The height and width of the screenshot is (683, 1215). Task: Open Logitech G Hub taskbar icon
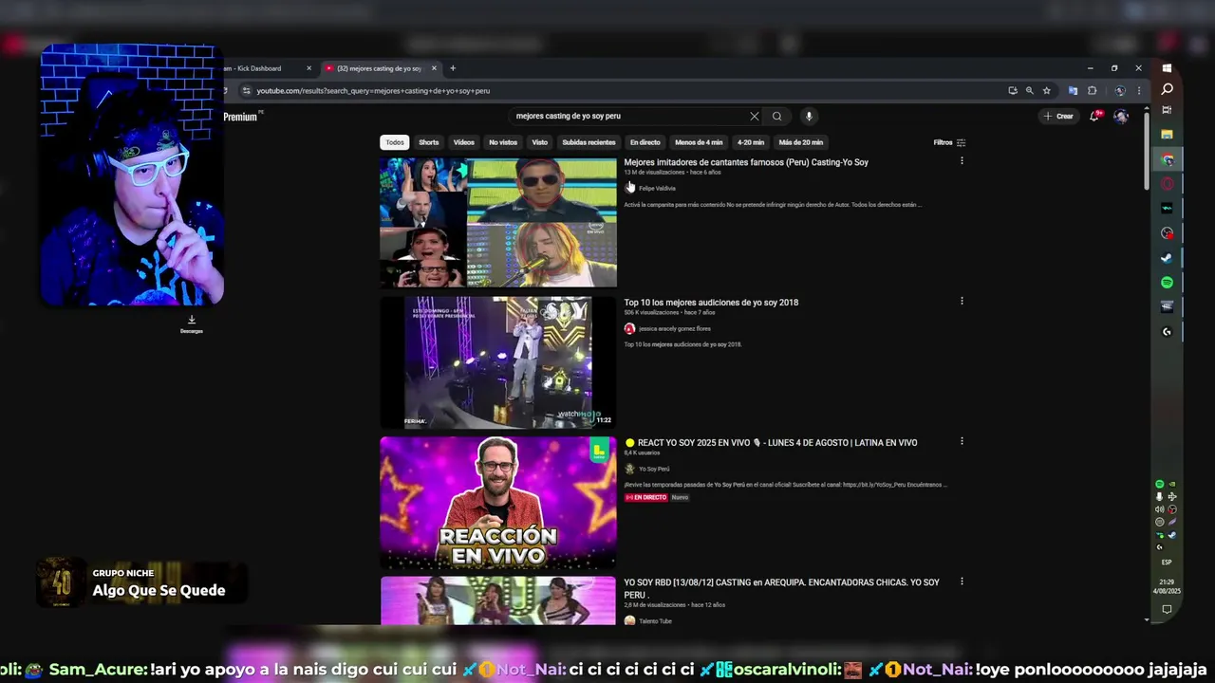point(1167,332)
